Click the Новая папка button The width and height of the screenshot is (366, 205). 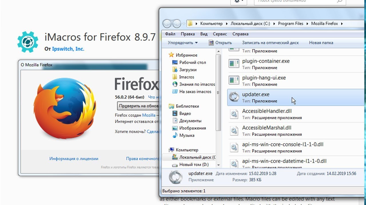point(321,43)
